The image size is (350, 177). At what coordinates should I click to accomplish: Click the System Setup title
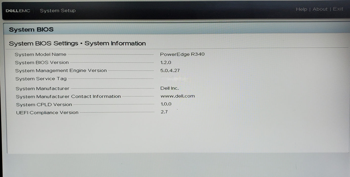point(57,11)
